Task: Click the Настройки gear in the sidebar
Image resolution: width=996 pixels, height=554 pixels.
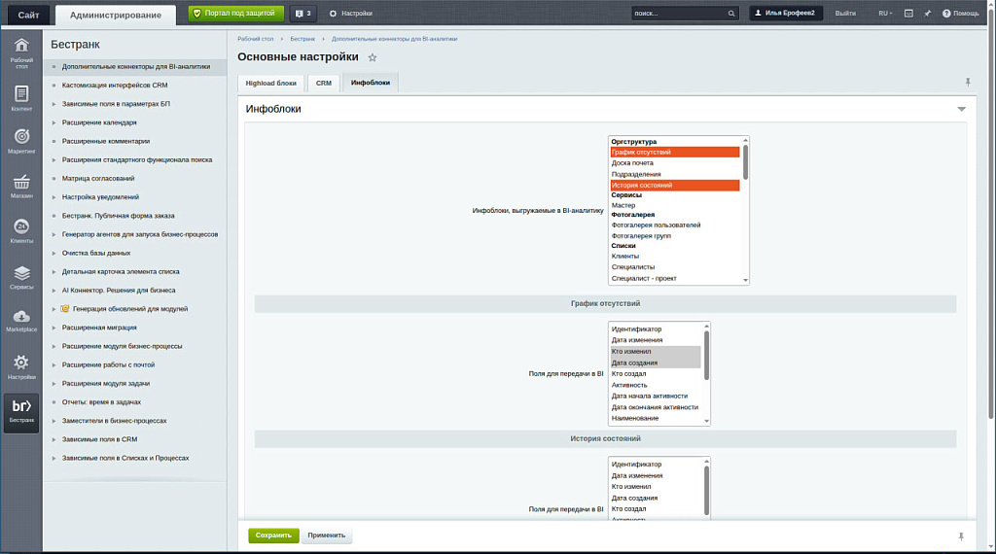Action: click(21, 366)
